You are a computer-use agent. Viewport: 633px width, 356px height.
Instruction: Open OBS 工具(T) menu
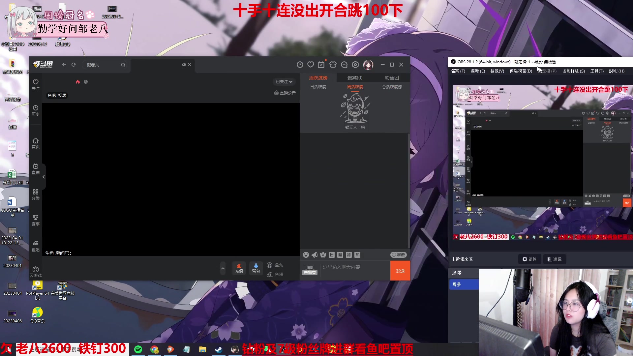tap(597, 71)
